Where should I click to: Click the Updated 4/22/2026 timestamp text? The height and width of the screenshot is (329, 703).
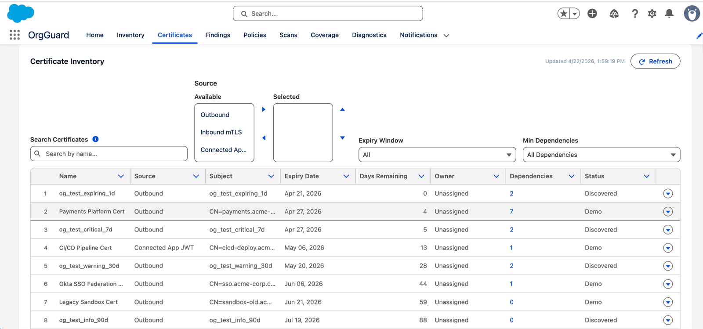(585, 61)
